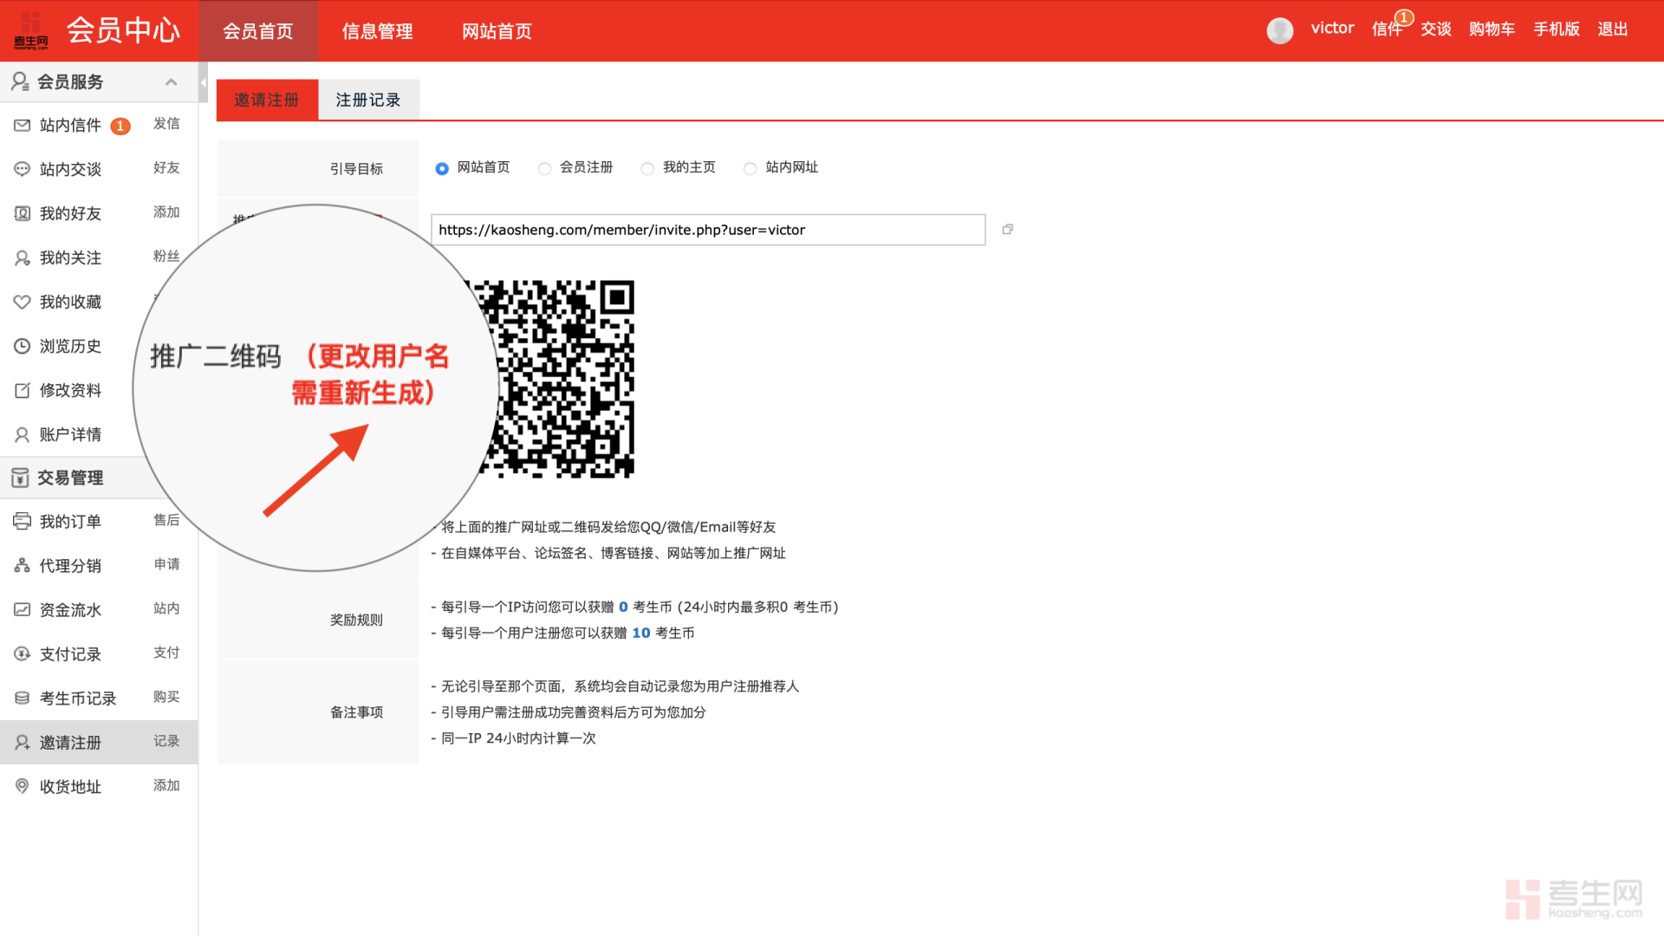Choose the 我的主页 radio option
The image size is (1664, 936).
[647, 168]
